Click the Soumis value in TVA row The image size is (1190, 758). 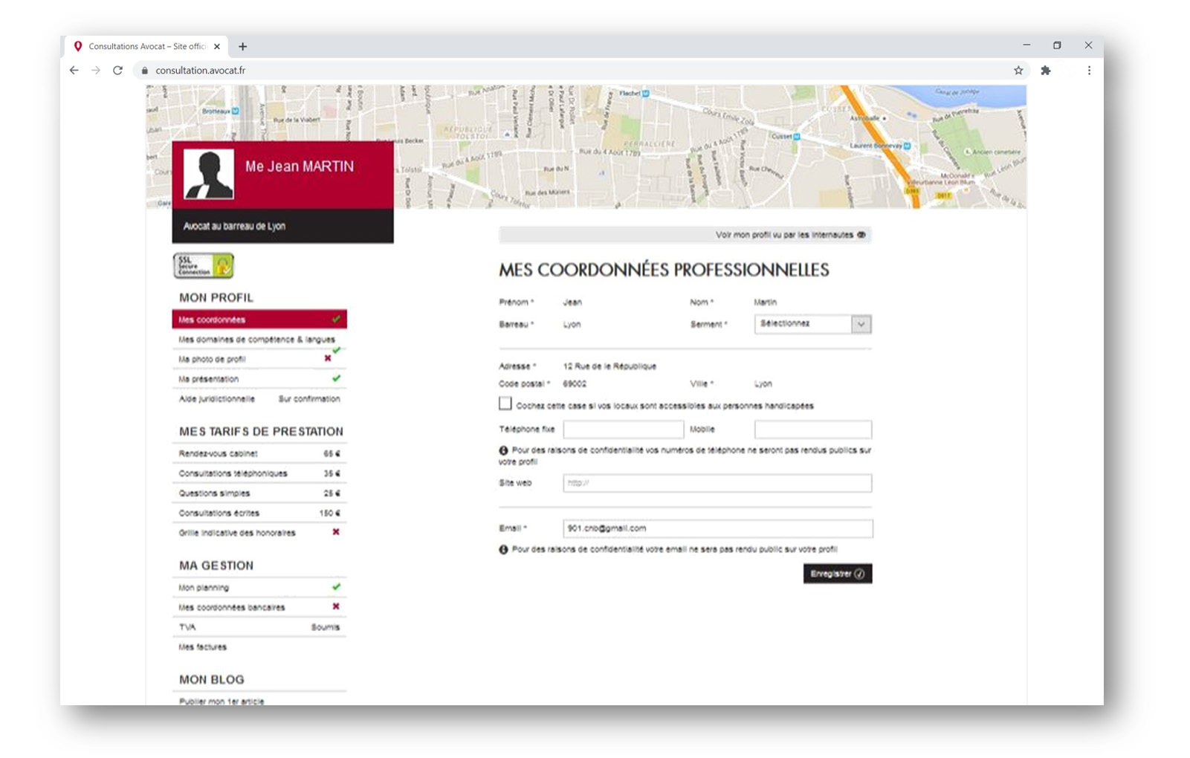(326, 627)
